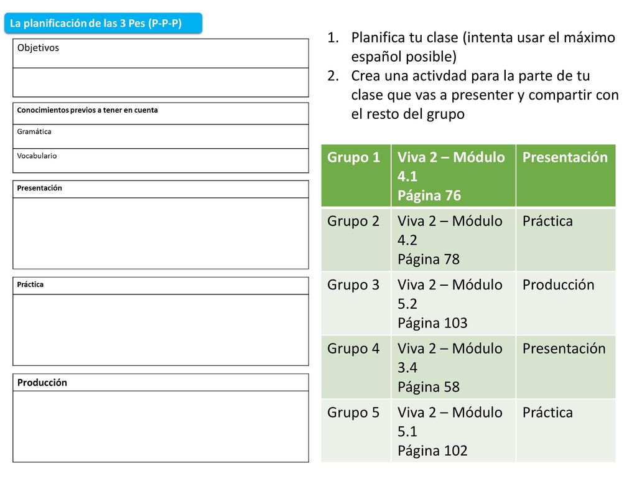Click the Grupo 4 table cell
The height and width of the screenshot is (478, 637).
356,367
